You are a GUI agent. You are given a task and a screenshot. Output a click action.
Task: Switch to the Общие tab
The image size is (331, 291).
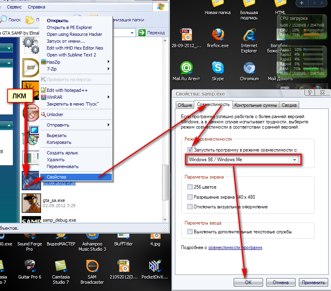[x=185, y=105]
